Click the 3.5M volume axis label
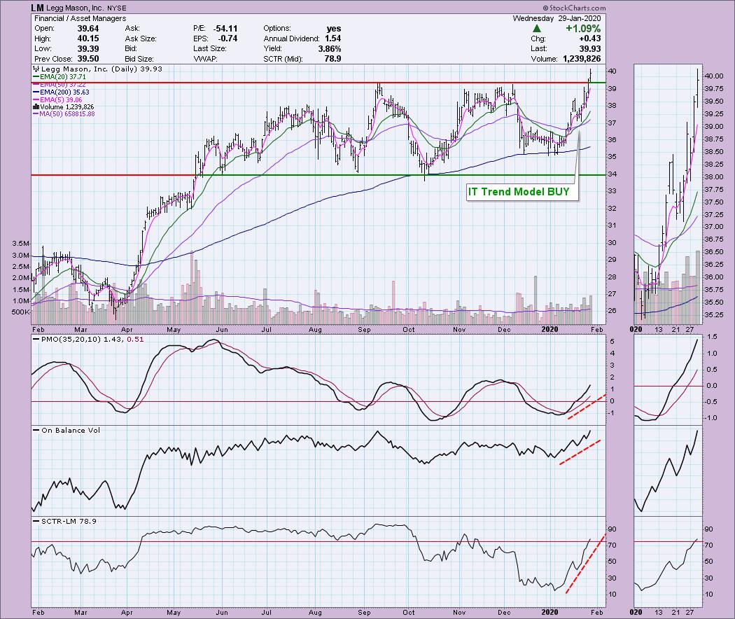 [21, 244]
